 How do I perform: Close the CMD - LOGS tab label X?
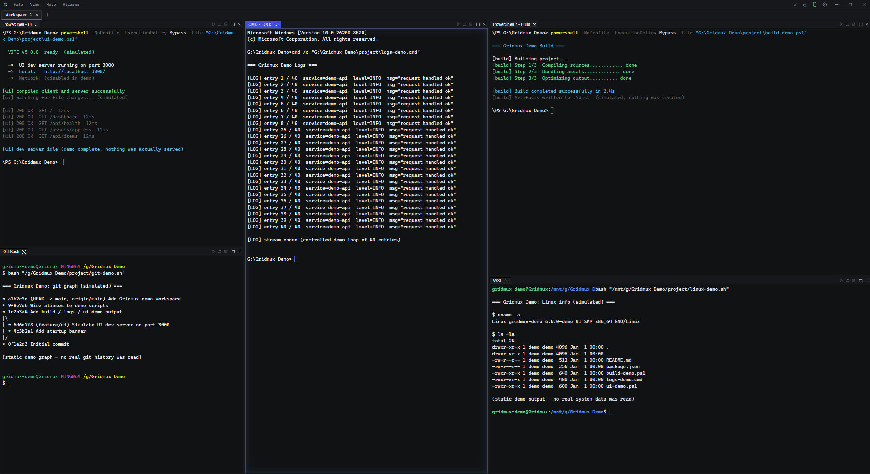[x=277, y=24]
